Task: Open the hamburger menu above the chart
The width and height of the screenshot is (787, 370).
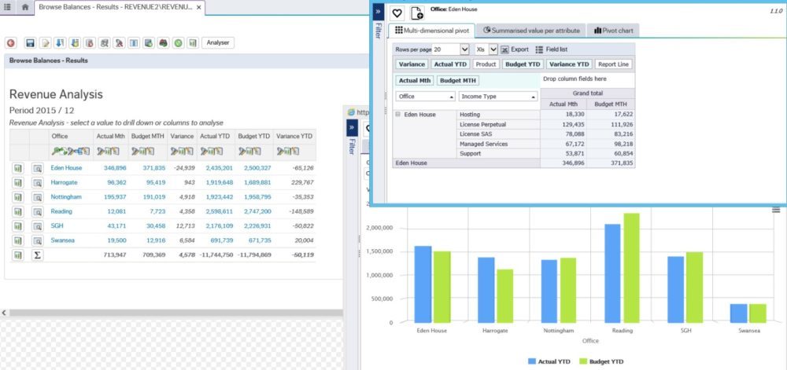Action: (776, 210)
